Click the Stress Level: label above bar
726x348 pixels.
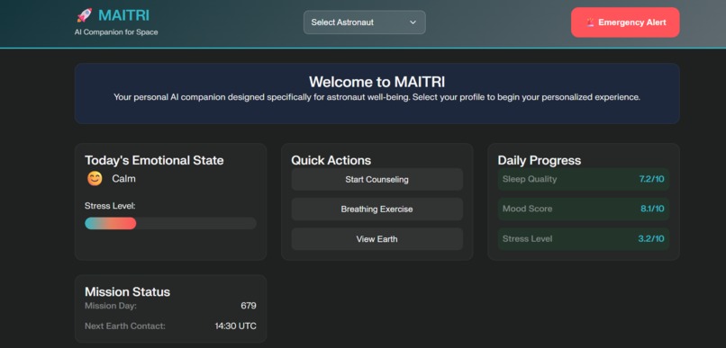point(110,206)
